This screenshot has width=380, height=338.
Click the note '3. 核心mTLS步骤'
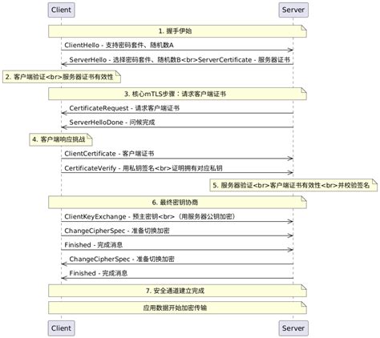coord(177,94)
